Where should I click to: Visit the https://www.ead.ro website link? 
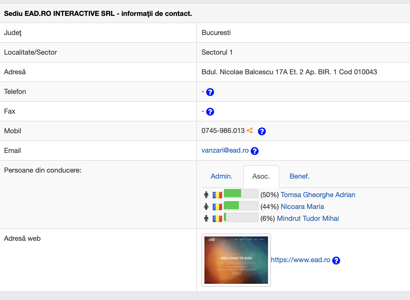(300, 260)
